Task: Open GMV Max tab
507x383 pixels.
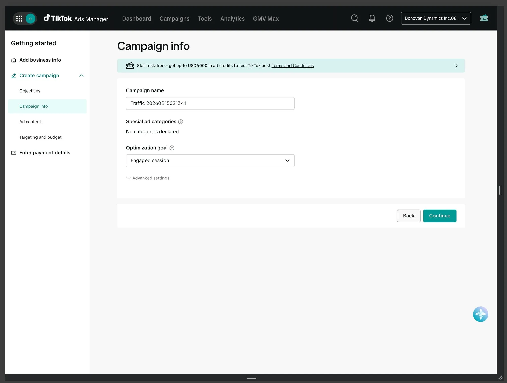Action: (266, 19)
